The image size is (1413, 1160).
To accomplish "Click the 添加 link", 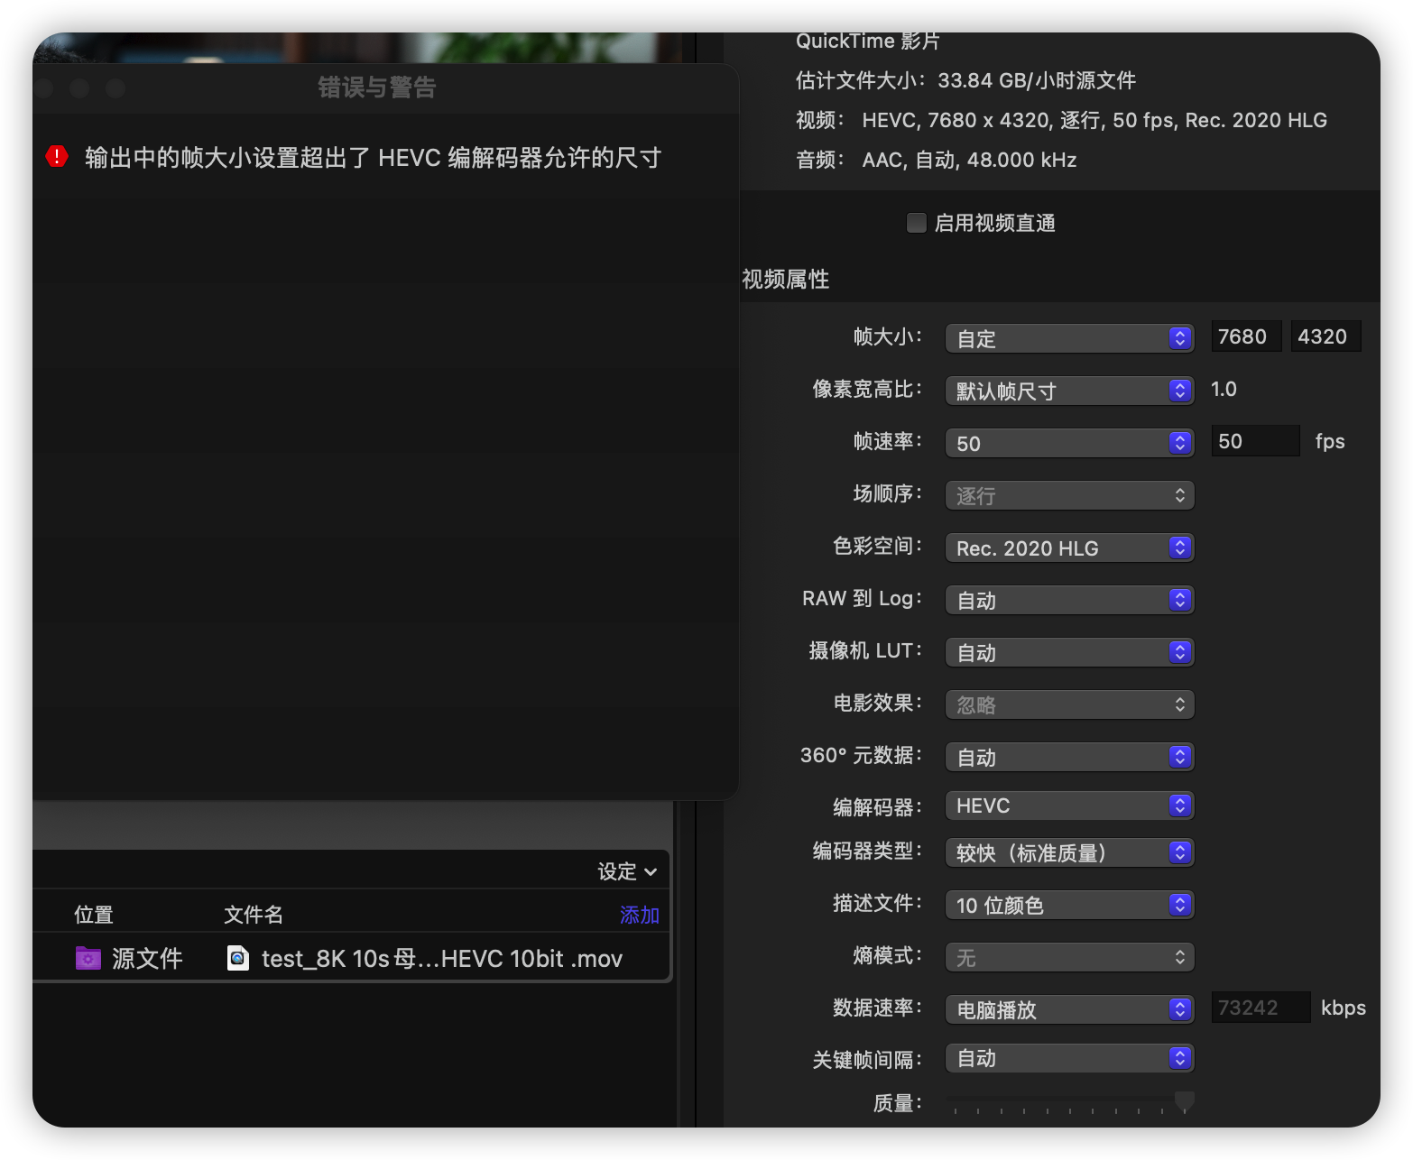I will pyautogui.click(x=639, y=915).
